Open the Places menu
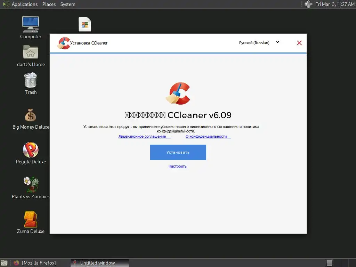Image resolution: width=356 pixels, height=267 pixels. [x=49, y=4]
